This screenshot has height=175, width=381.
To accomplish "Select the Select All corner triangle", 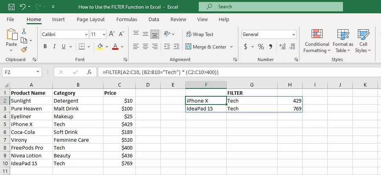I will coord(6,85).
